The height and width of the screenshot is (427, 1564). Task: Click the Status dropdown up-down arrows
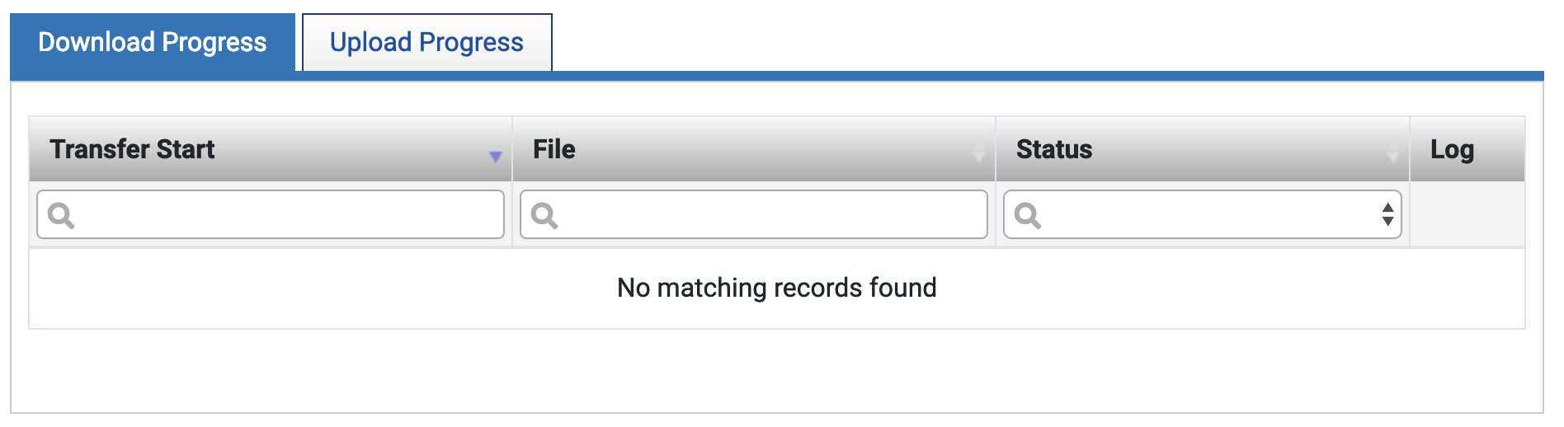(x=1387, y=214)
